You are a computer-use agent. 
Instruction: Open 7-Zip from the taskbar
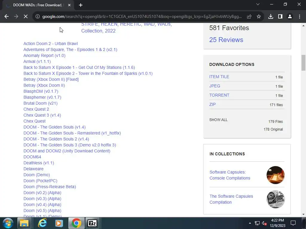pyautogui.click(x=93, y=223)
